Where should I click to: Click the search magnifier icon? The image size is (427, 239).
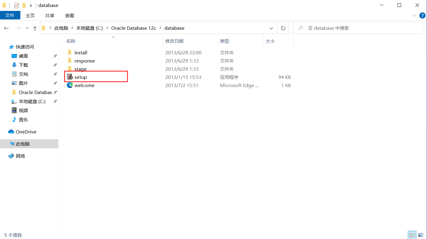(x=301, y=28)
